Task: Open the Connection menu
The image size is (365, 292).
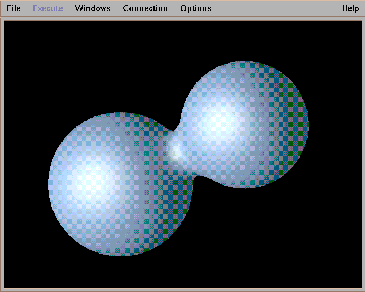Action: coord(145,8)
